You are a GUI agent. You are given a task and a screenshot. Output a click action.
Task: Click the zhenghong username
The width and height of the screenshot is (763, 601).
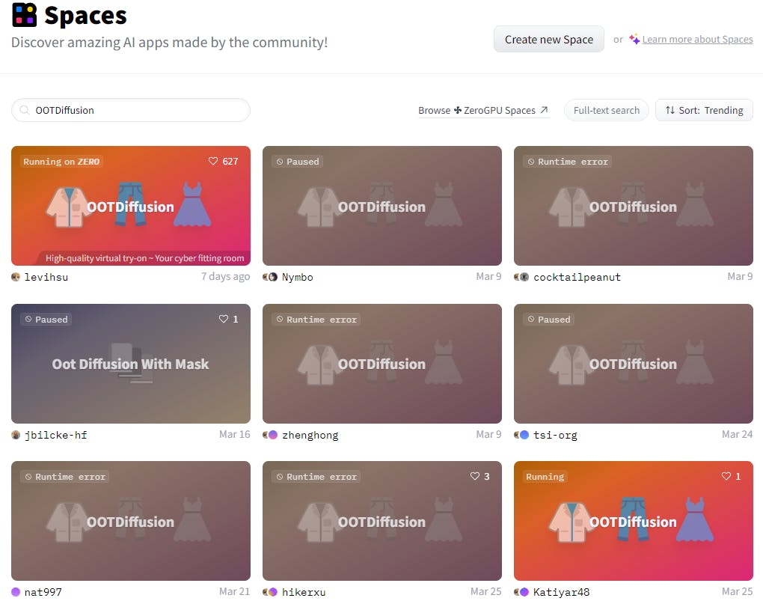tap(310, 435)
